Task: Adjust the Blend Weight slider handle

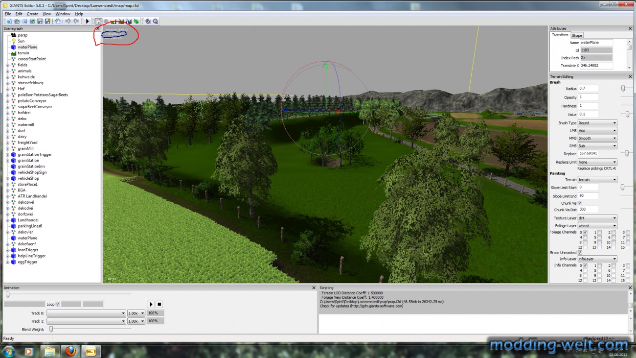Action: click(x=51, y=330)
